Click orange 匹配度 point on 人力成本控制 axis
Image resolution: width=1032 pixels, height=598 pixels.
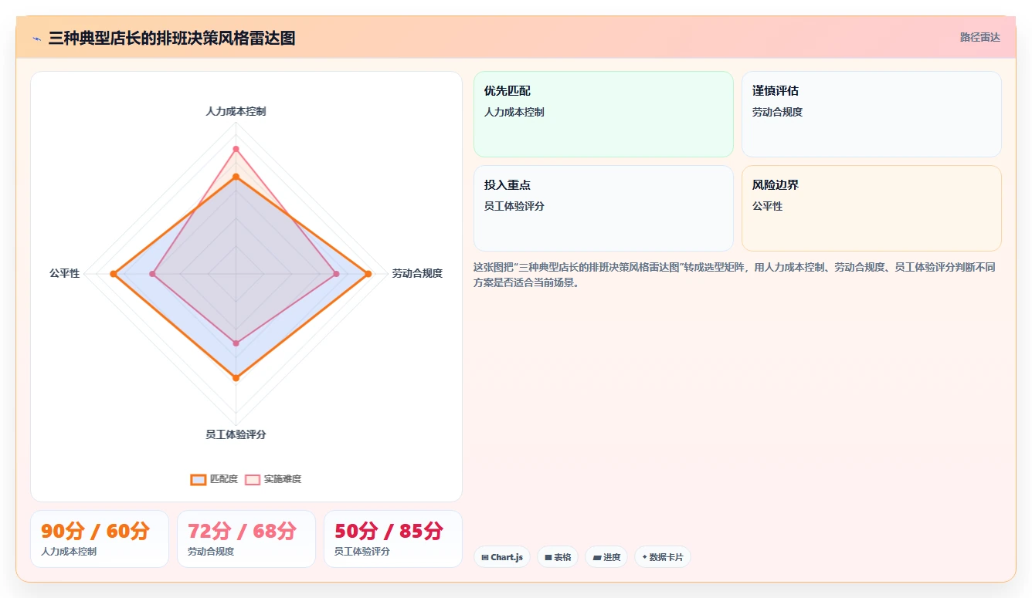[236, 177]
